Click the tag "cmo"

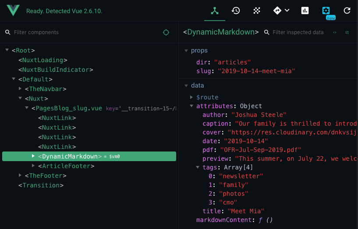tap(228, 202)
